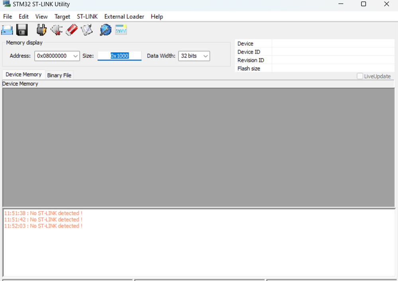Click the Memory display group label
This screenshot has height=281, width=398.
click(x=24, y=43)
